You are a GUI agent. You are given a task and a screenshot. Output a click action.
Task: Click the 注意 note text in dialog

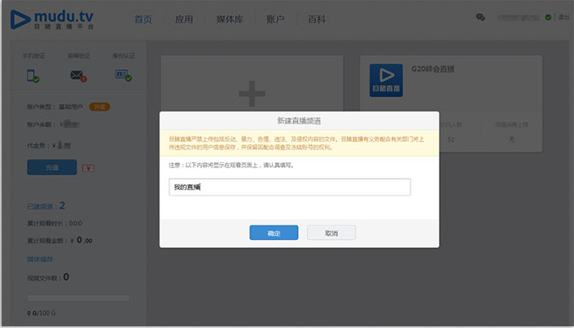pyautogui.click(x=231, y=165)
